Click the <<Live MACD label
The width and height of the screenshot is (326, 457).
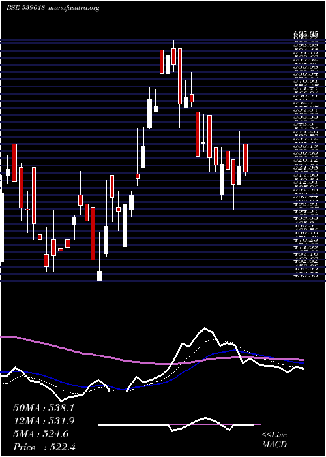point(274,440)
